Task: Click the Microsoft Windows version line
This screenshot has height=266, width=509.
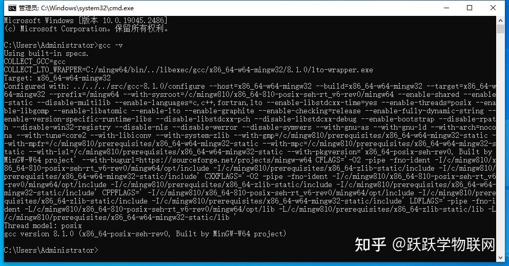Action: 86,21
